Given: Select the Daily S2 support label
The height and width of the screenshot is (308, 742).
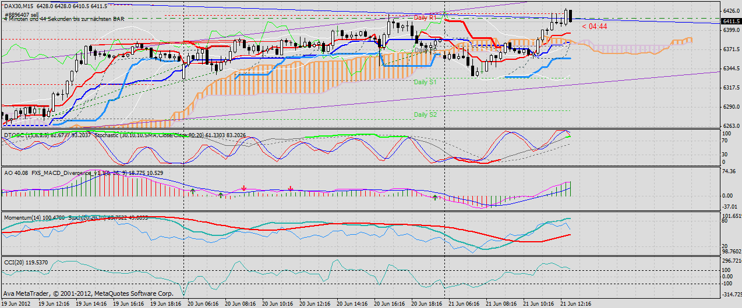Looking at the screenshot, I should (425, 115).
